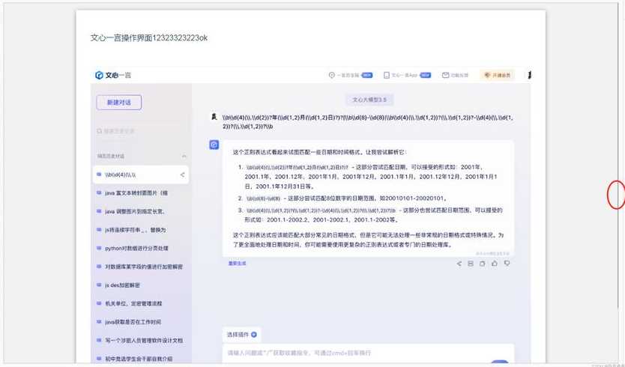Click the 文心一言 logo icon
The width and height of the screenshot is (625, 367).
click(99, 75)
